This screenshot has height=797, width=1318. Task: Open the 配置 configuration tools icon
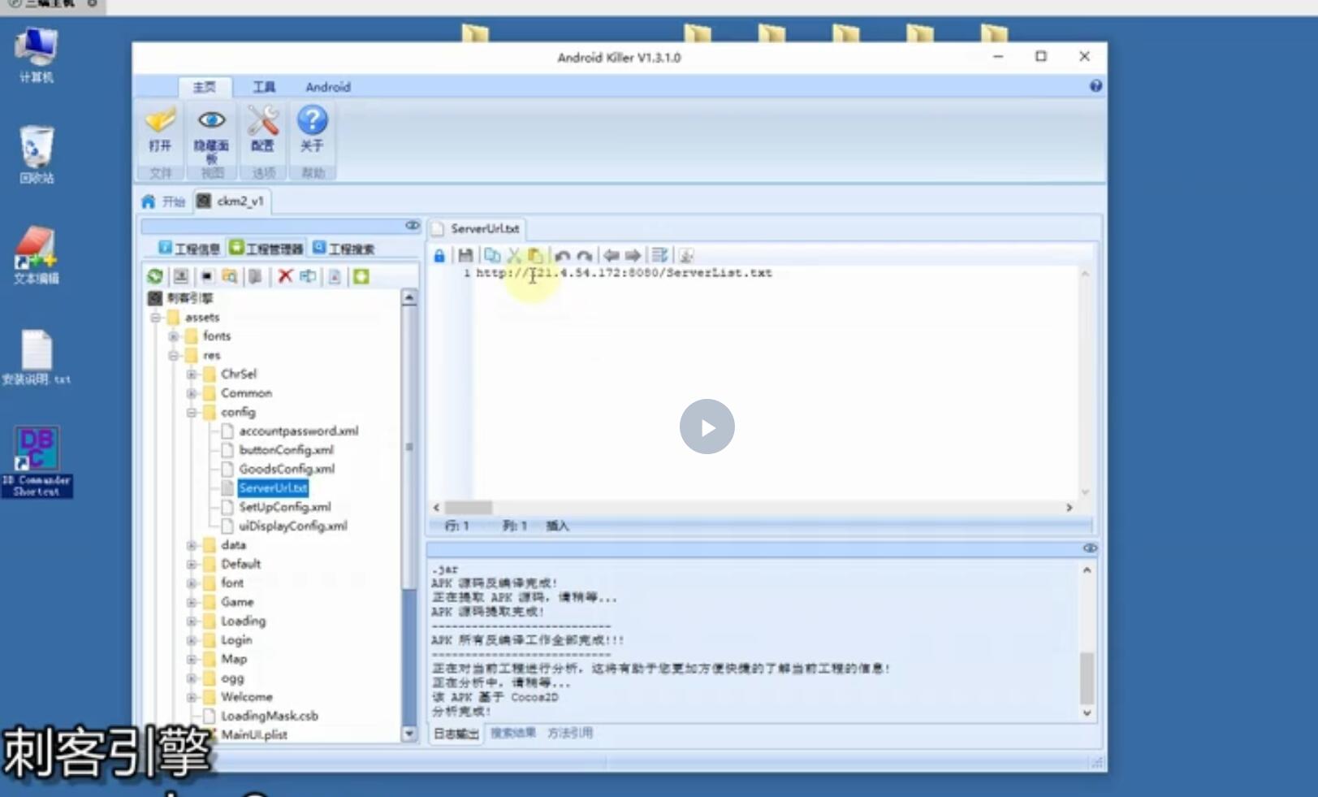262,129
